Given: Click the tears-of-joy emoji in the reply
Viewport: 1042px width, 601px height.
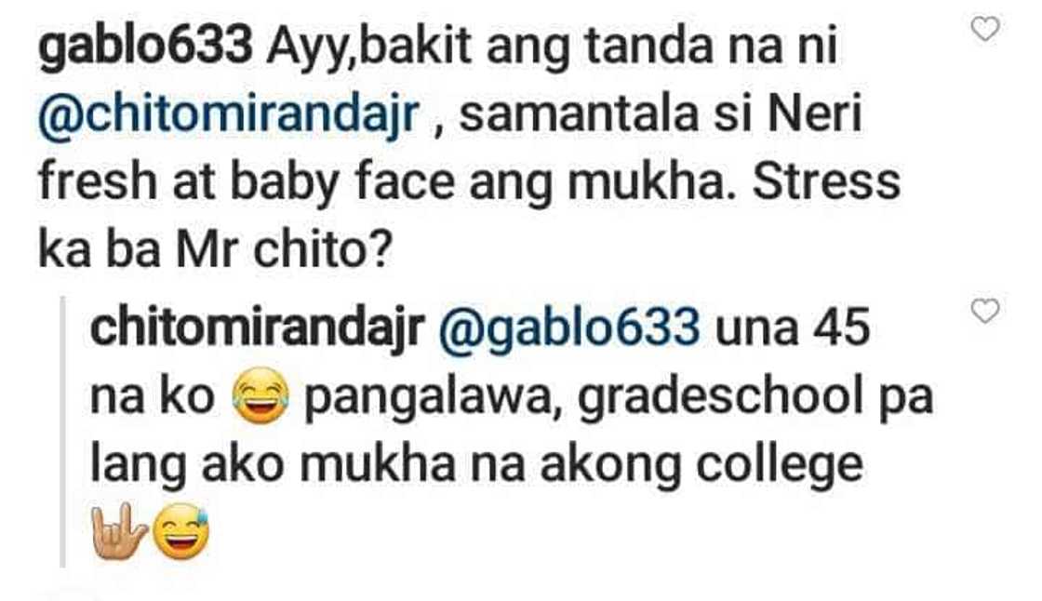Looking at the screenshot, I should click(260, 396).
